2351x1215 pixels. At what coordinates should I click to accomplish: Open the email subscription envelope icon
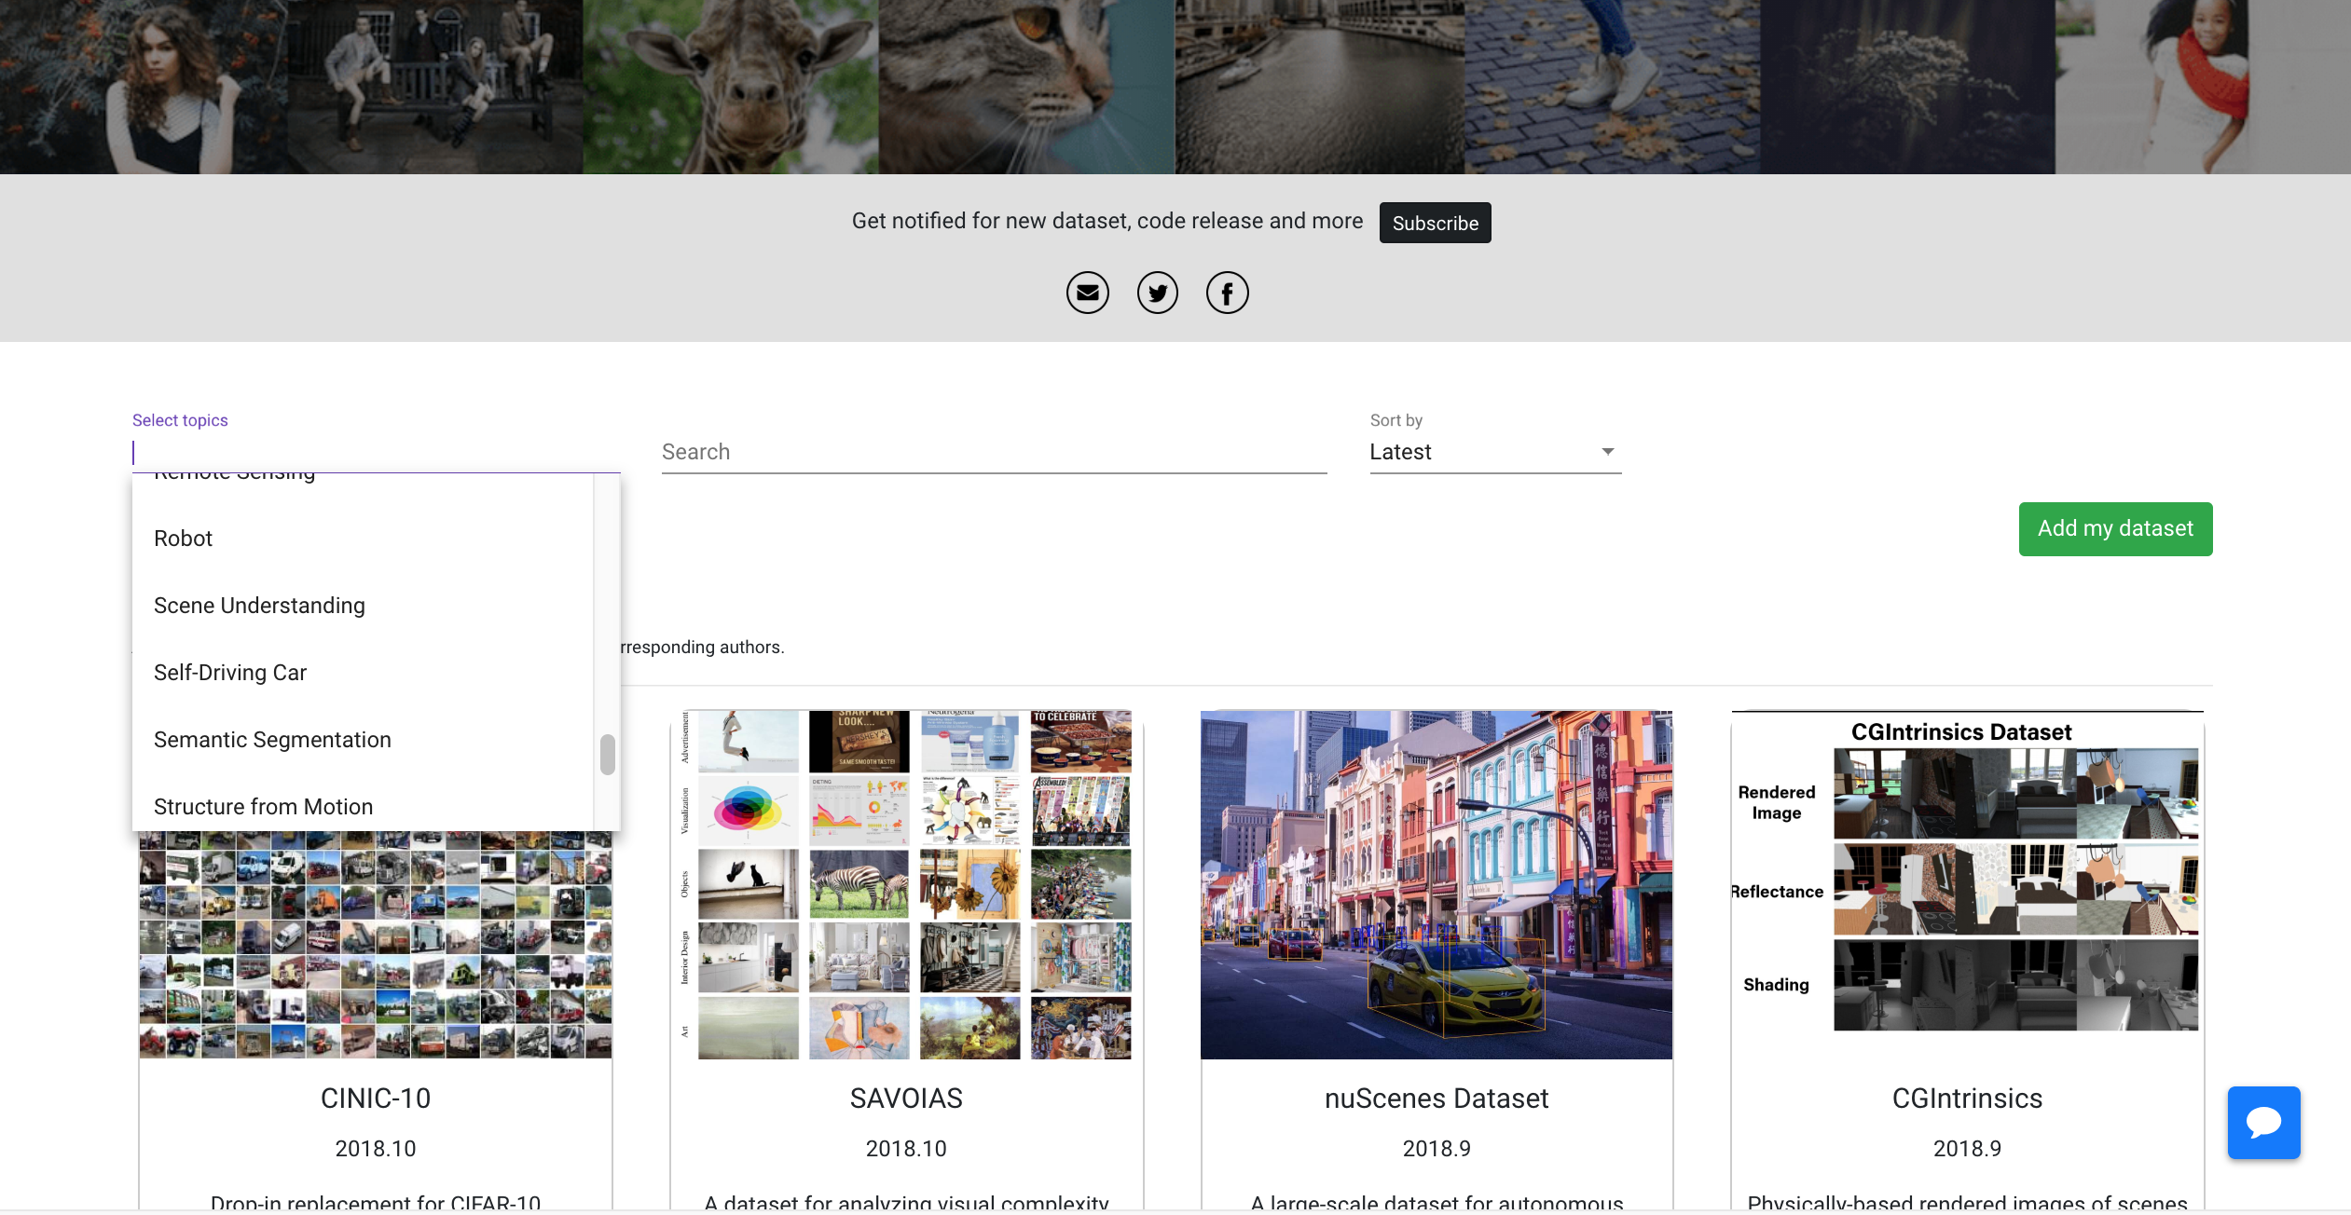pos(1087,292)
